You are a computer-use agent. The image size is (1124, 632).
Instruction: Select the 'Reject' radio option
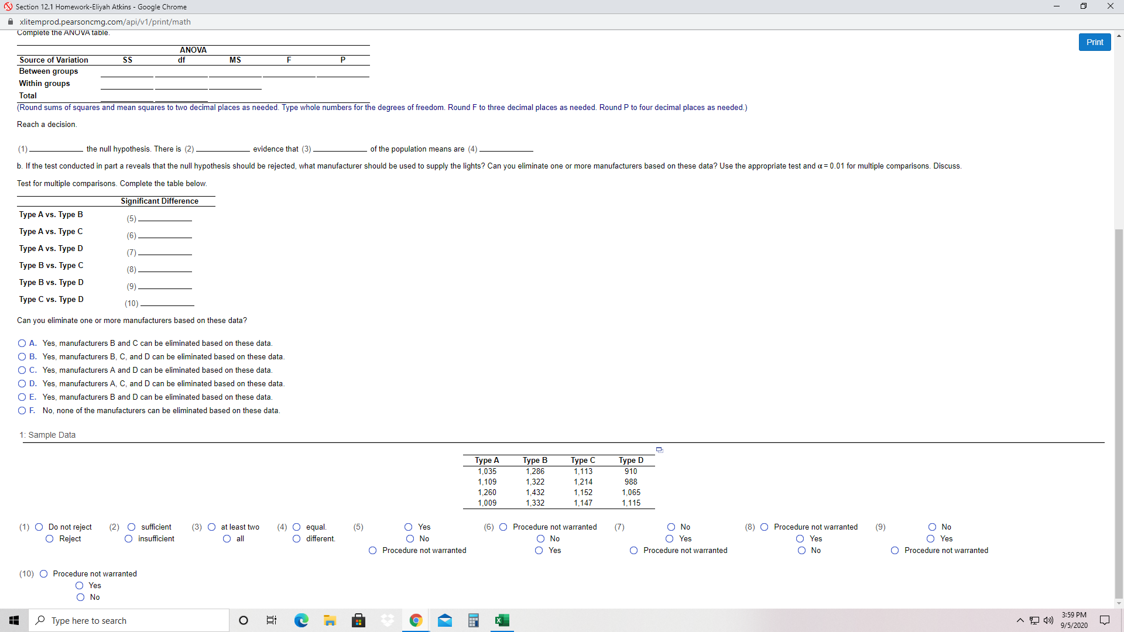point(50,539)
